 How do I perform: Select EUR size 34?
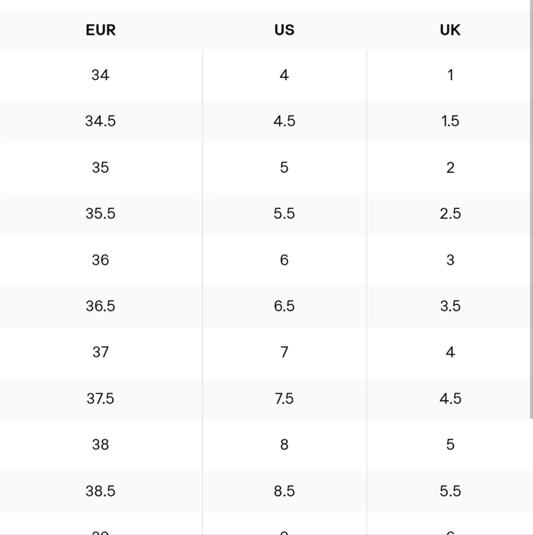(101, 75)
